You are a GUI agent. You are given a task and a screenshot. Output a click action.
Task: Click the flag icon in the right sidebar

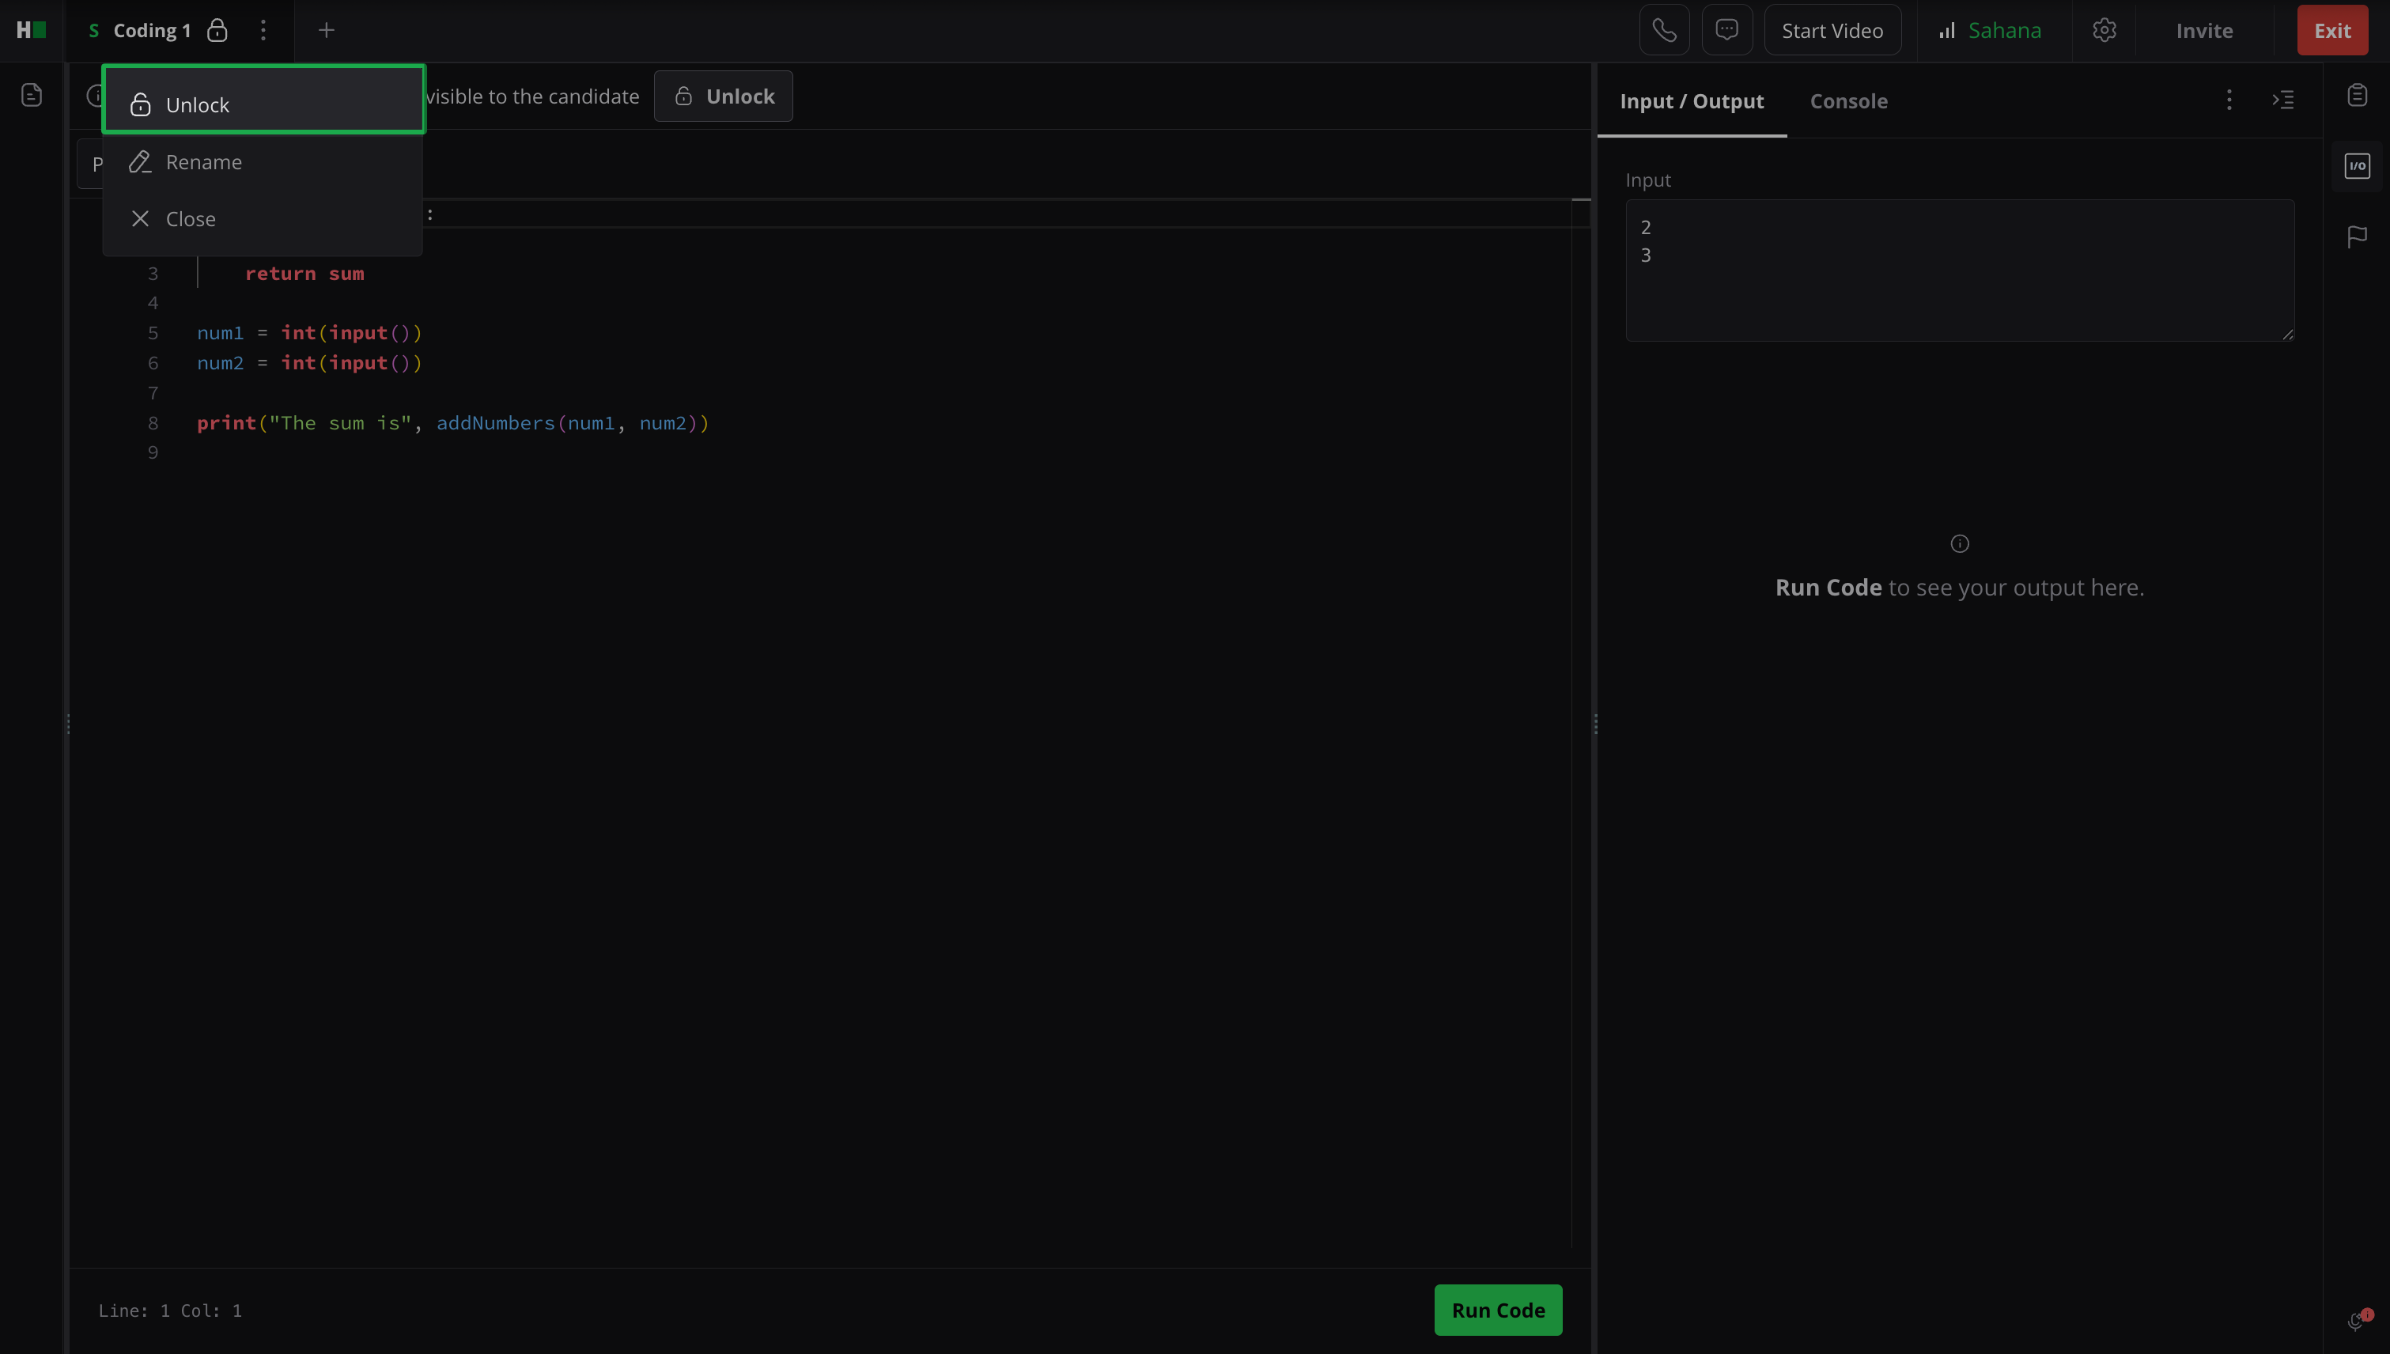tap(2357, 237)
